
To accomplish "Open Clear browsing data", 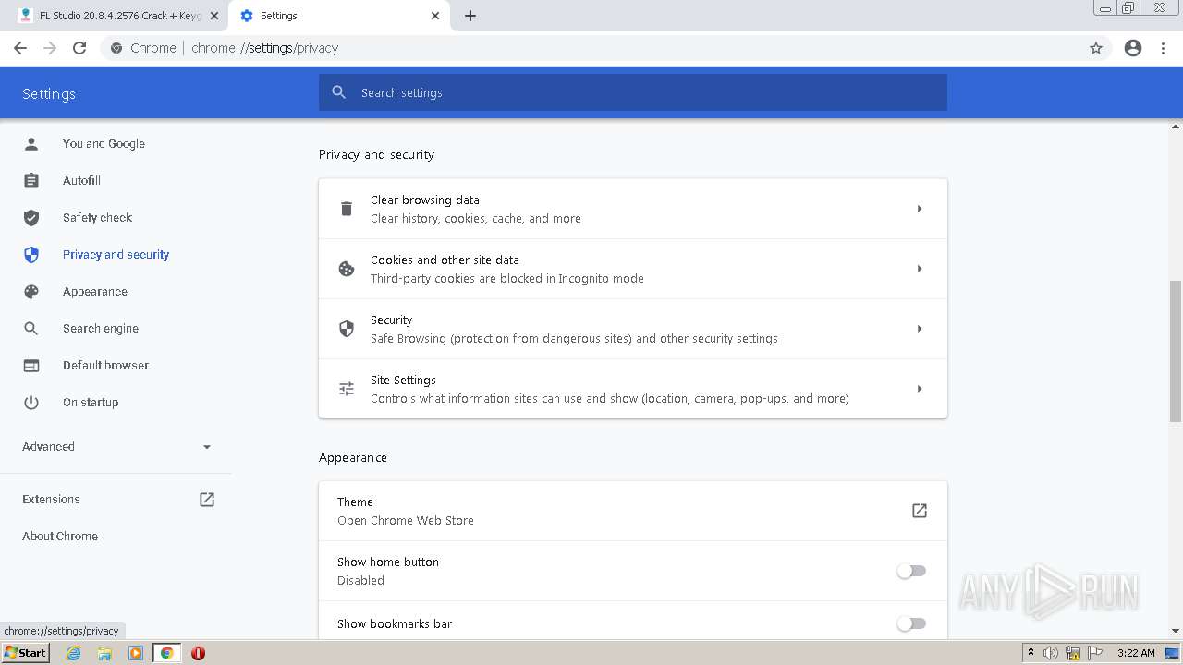I will point(633,209).
